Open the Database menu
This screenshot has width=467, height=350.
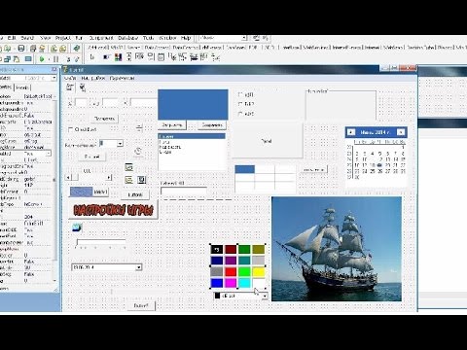pyautogui.click(x=128, y=38)
